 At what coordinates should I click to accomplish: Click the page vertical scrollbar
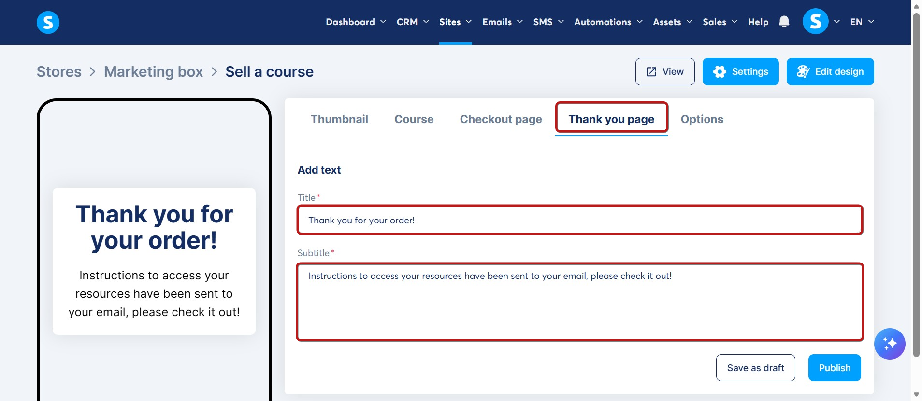pos(916,186)
